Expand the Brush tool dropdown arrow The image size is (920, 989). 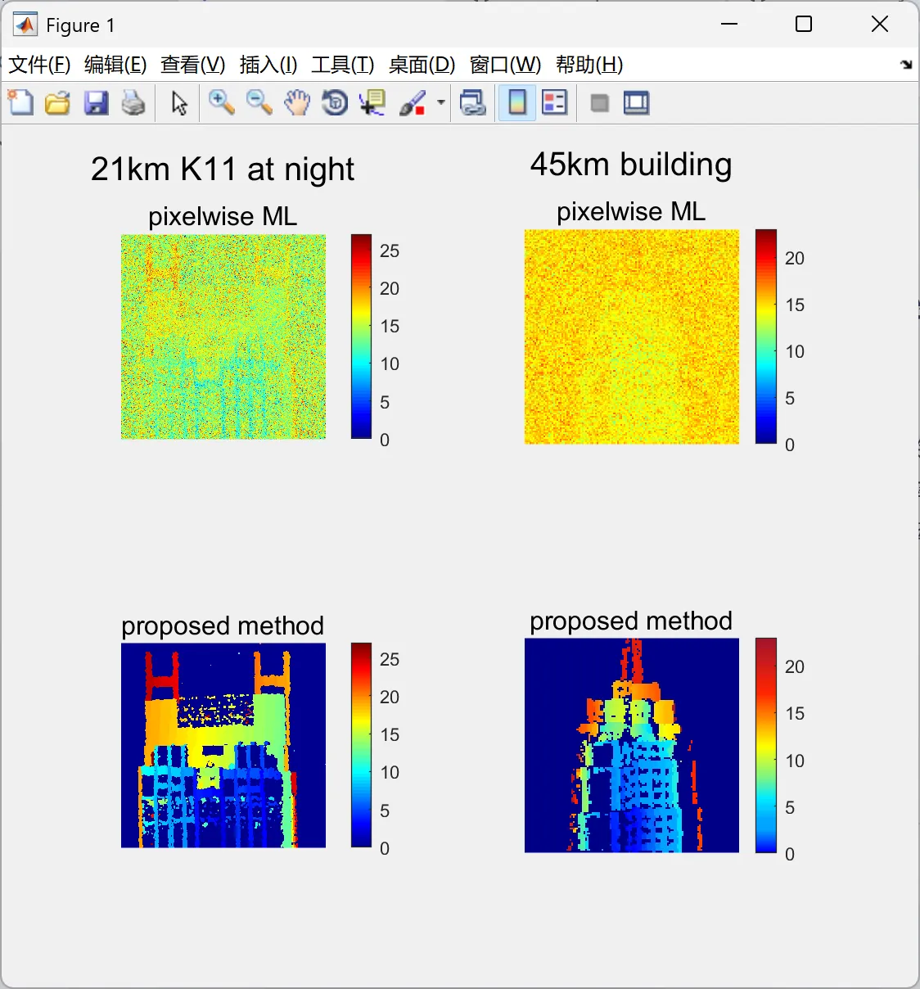441,103
